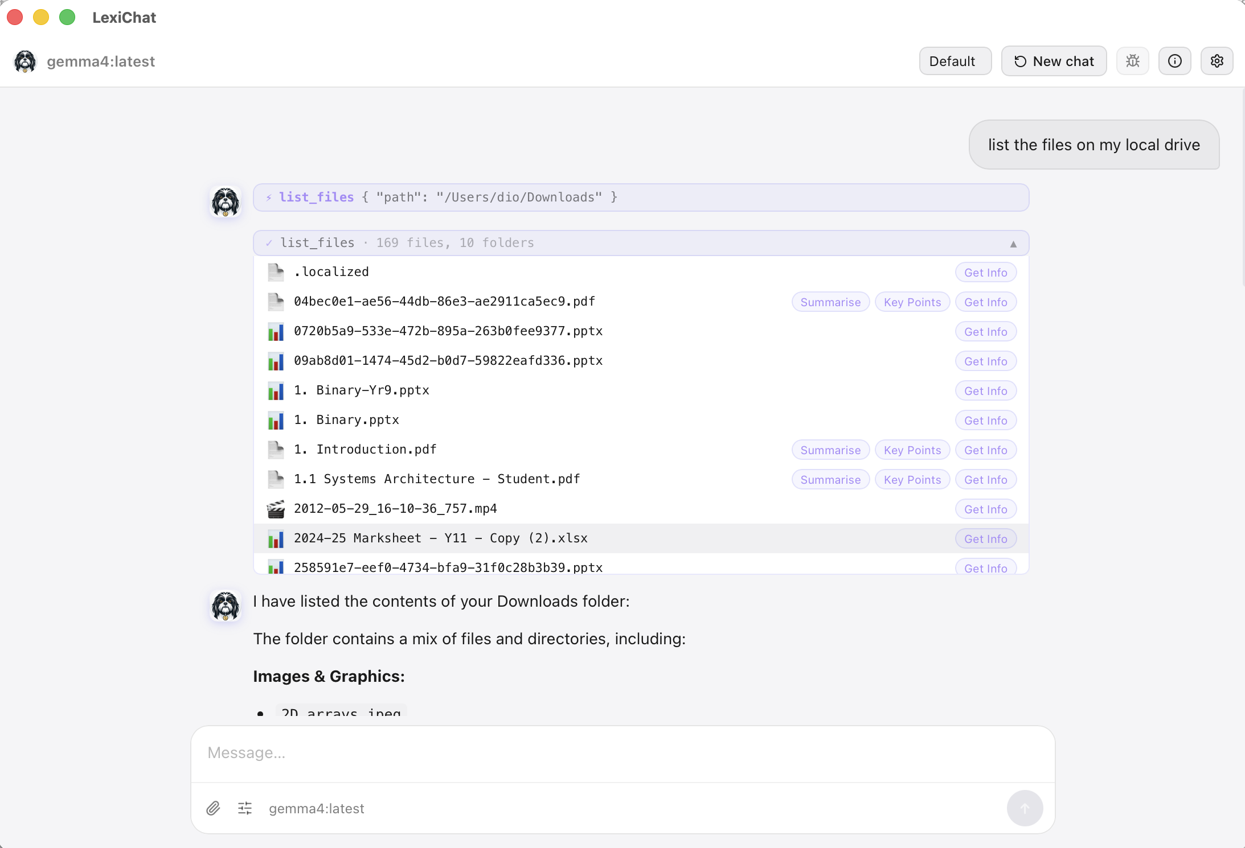Click the paperclip attach file icon
This screenshot has width=1245, height=848.
coord(213,808)
